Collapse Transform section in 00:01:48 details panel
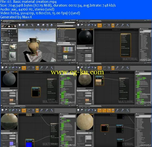 tap(58, 46)
